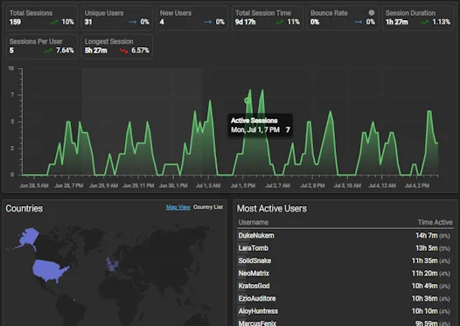Select user AloyHuntress

tap(258, 311)
